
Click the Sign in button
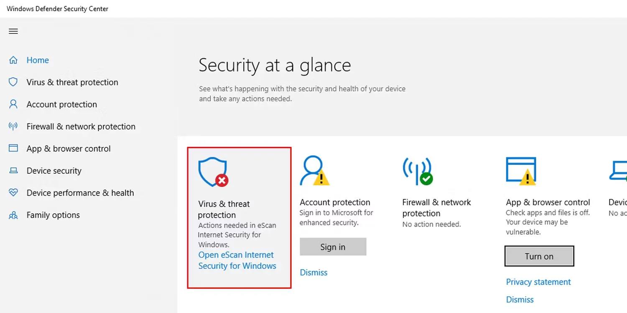pos(333,247)
